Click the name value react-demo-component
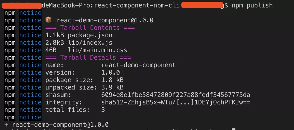294x130 pixels. [138, 65]
